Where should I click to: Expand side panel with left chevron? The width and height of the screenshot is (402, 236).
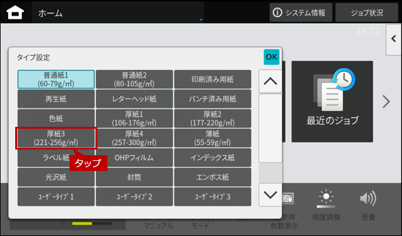pyautogui.click(x=394, y=39)
